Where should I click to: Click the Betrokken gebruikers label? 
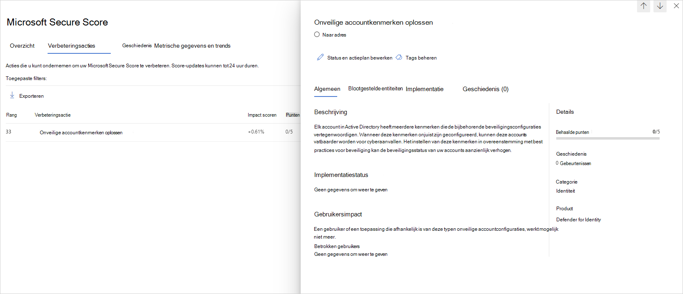click(337, 246)
